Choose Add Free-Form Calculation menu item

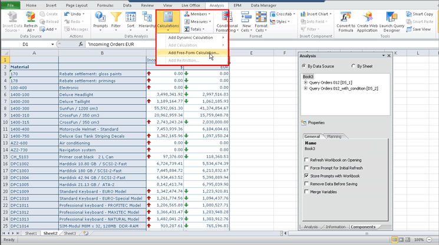pos(192,52)
